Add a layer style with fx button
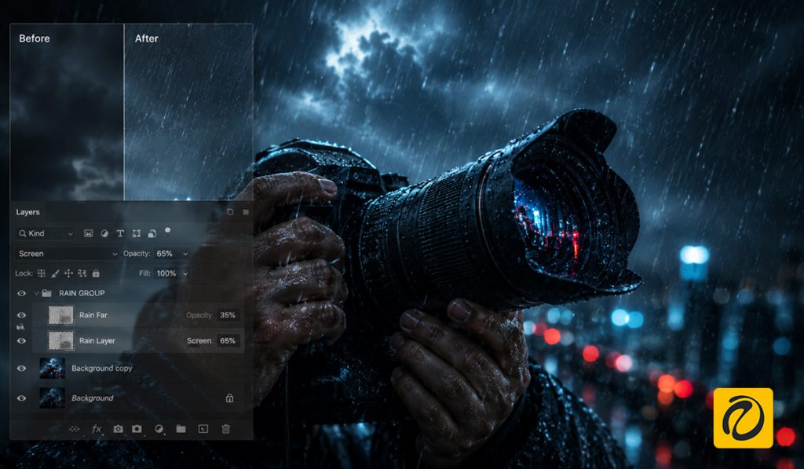This screenshot has width=804, height=469. [x=97, y=428]
